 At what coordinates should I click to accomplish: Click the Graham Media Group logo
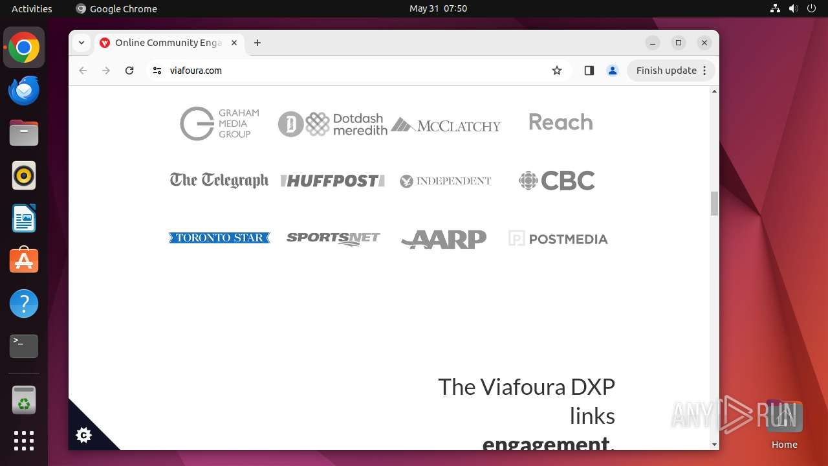(219, 124)
